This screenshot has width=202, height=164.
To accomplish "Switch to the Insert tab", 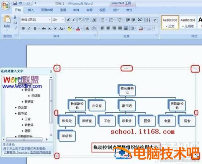I will [31, 10].
